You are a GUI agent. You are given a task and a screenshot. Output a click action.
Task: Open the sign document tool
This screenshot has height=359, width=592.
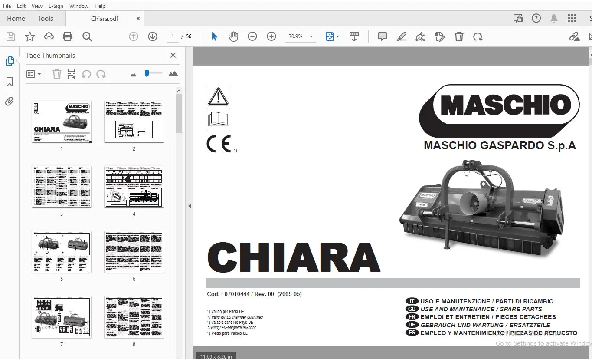[420, 37]
